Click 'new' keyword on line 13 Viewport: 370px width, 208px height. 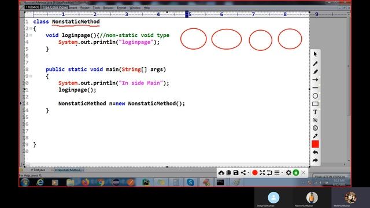pos(120,103)
